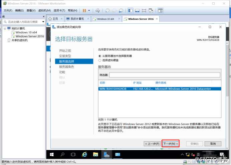Viewport: 231px width, 165px height.
Task: Open the library search dropdown arrow
Action: 43,22
